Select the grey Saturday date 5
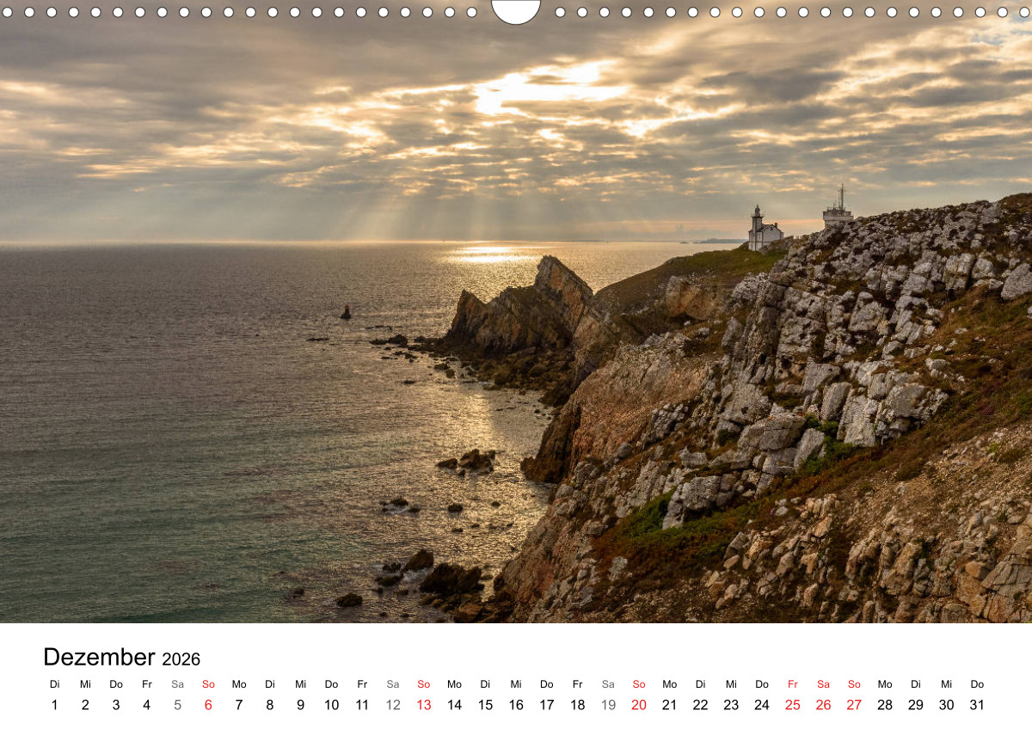 [177, 705]
